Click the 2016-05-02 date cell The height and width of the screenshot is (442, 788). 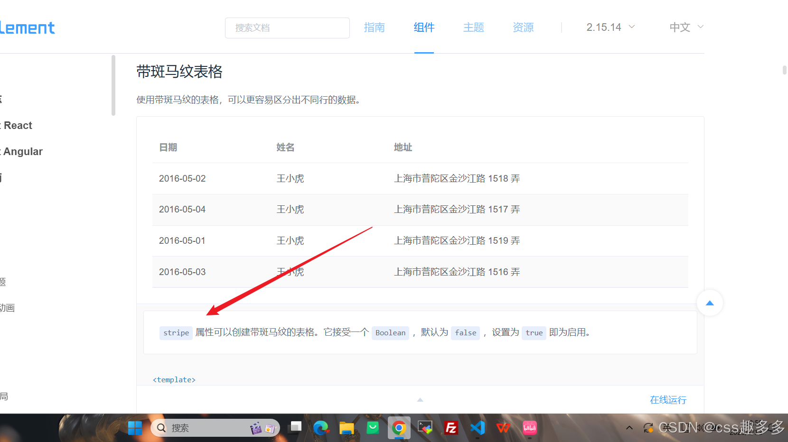click(182, 178)
